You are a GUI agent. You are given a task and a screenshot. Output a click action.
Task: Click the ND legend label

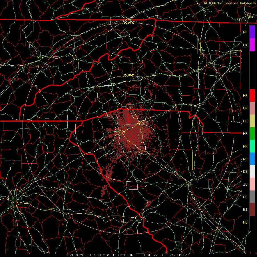click(x=245, y=222)
